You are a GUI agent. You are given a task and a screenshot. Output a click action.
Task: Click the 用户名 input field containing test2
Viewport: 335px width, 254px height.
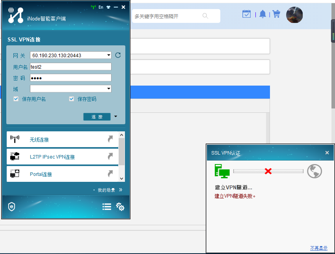[x=71, y=67]
